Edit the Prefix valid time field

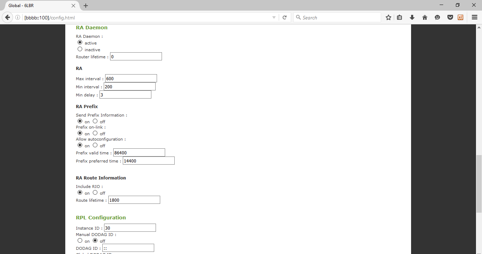[139, 153]
